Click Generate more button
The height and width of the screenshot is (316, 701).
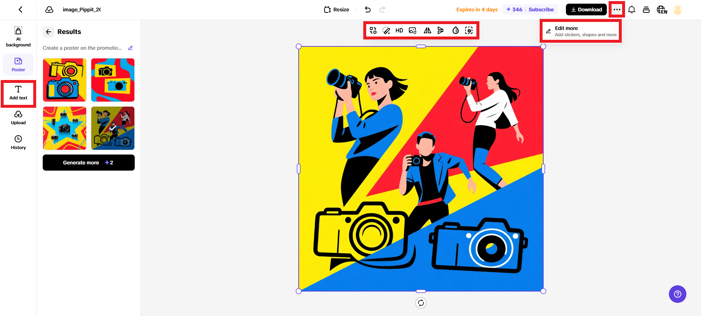pos(89,163)
